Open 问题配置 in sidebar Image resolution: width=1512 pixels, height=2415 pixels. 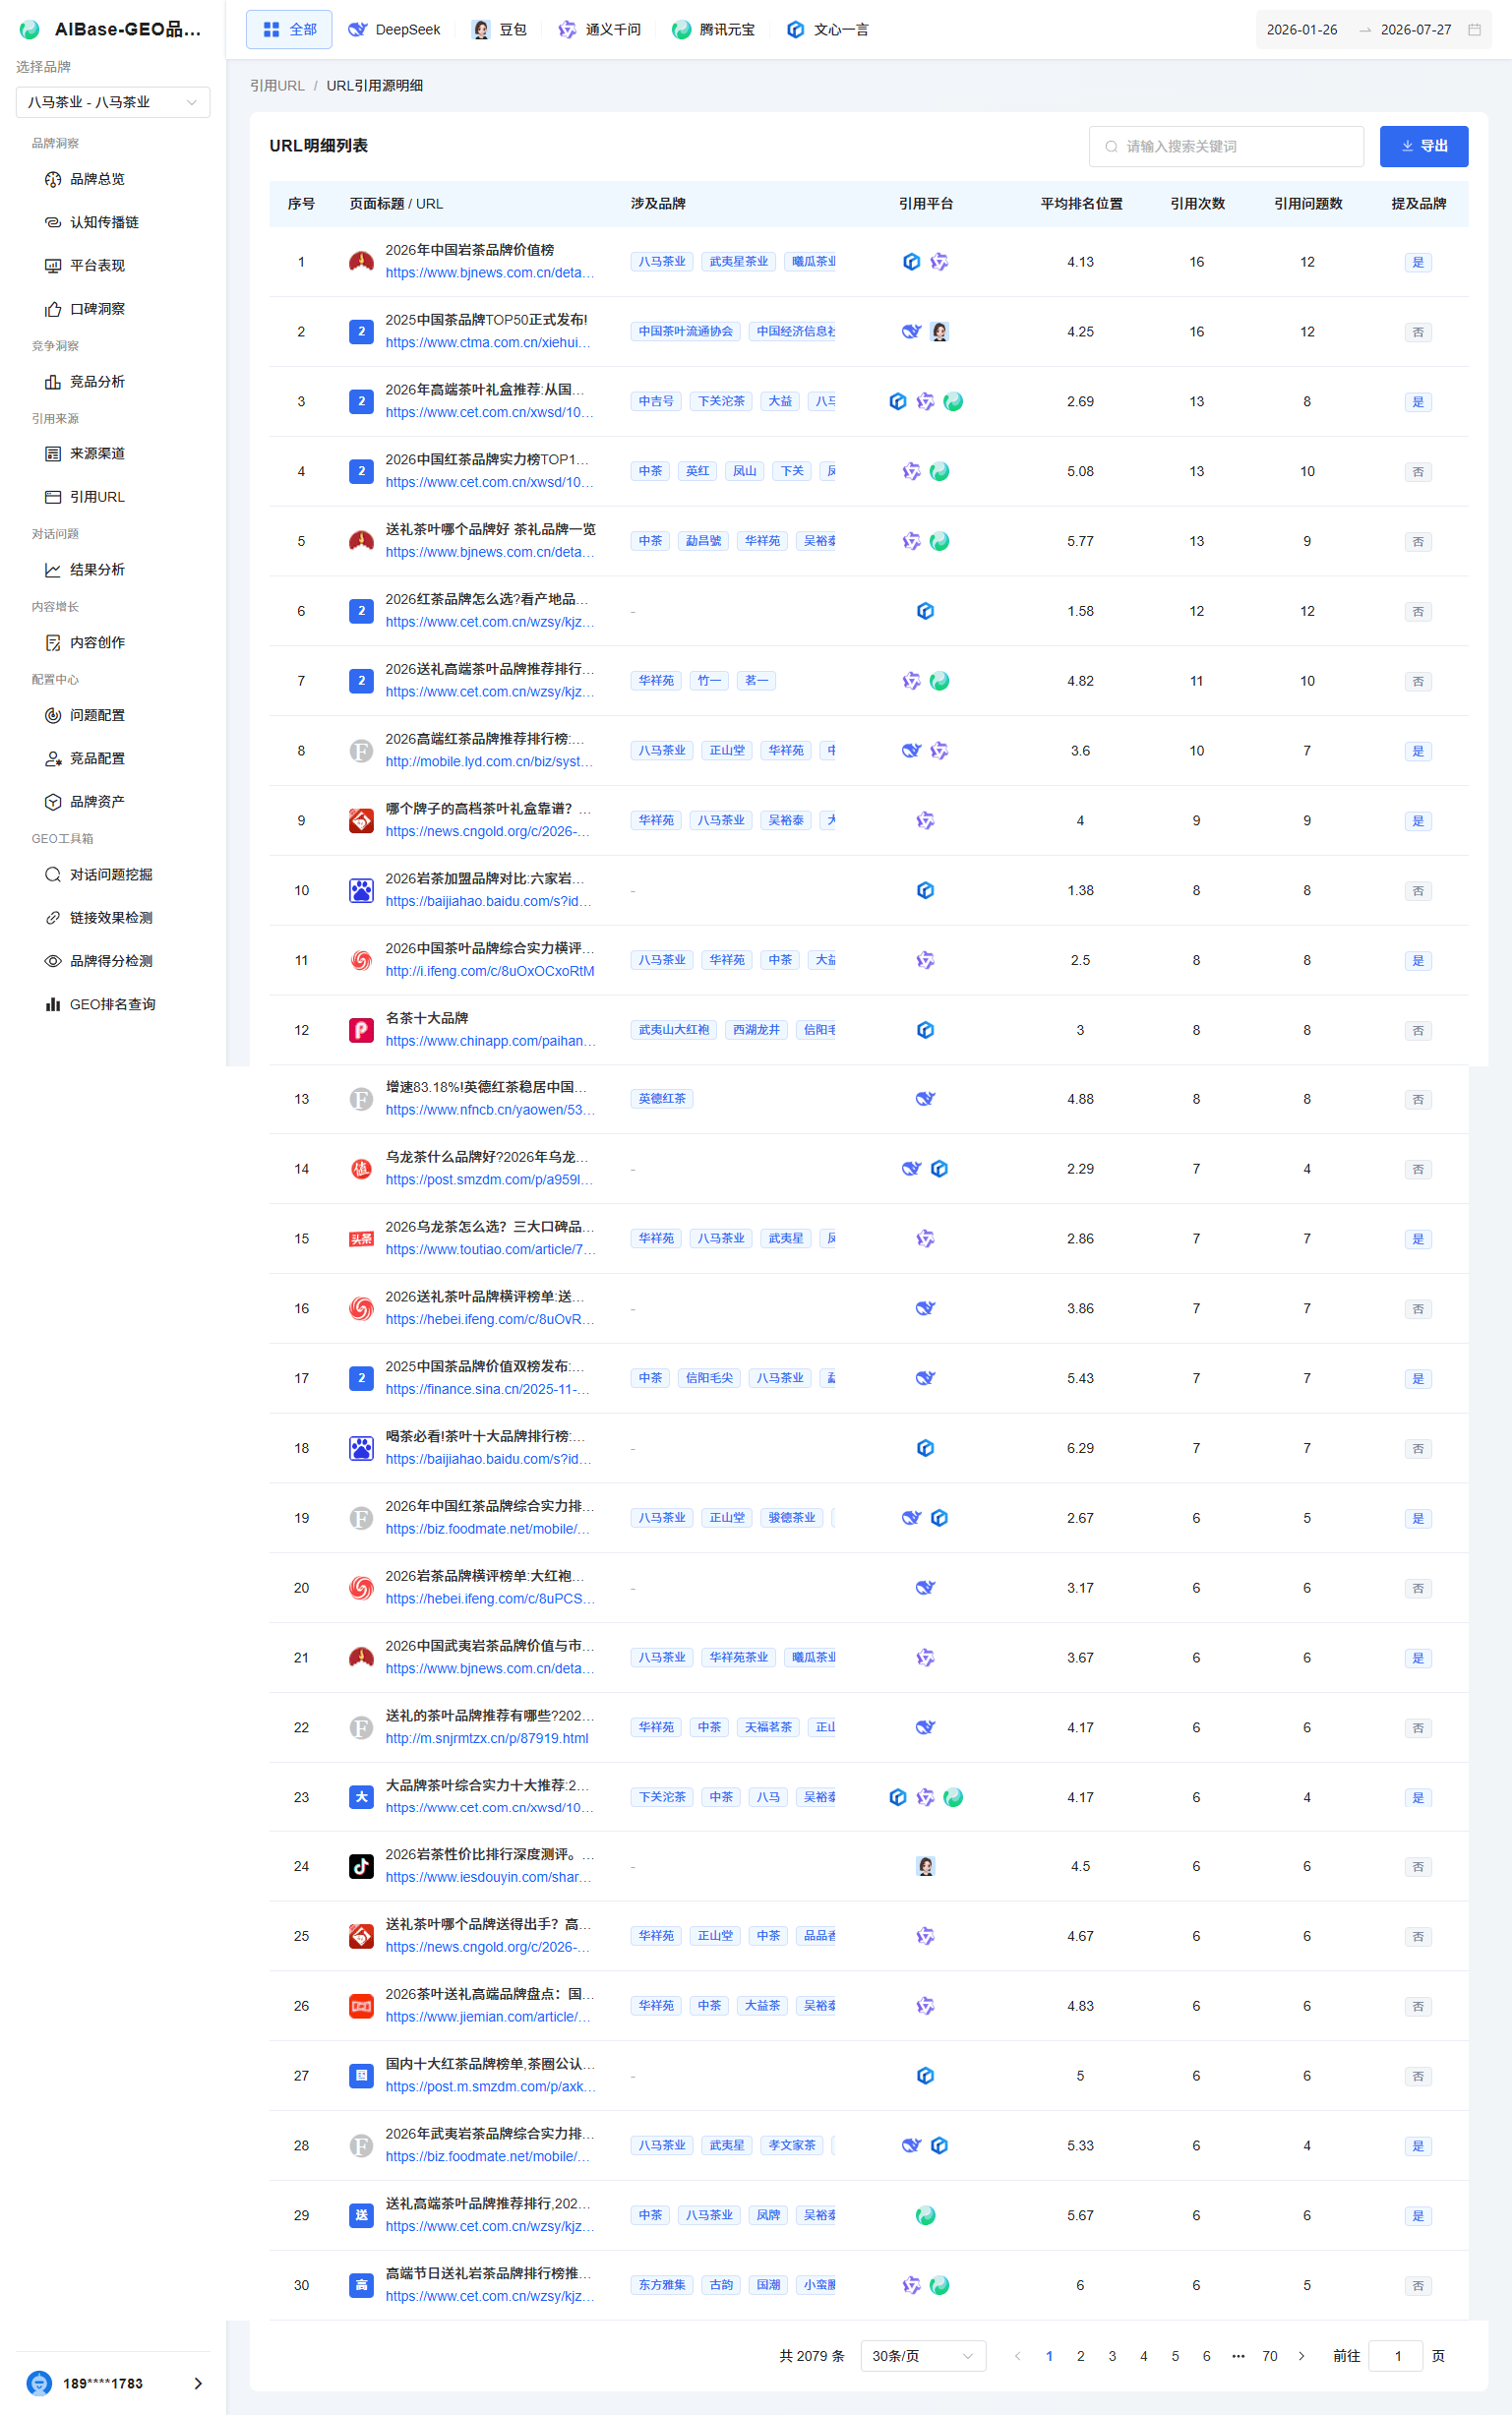97,715
